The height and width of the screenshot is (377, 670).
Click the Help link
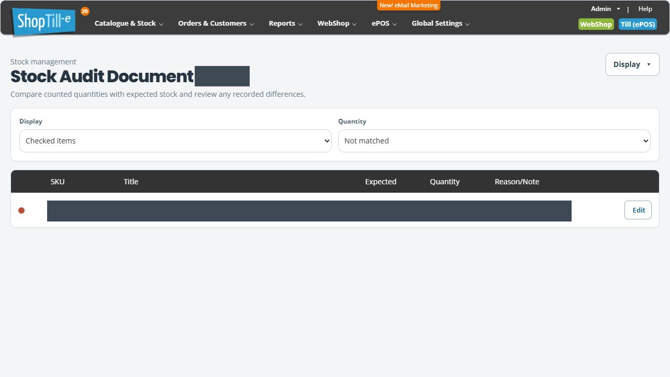click(645, 9)
